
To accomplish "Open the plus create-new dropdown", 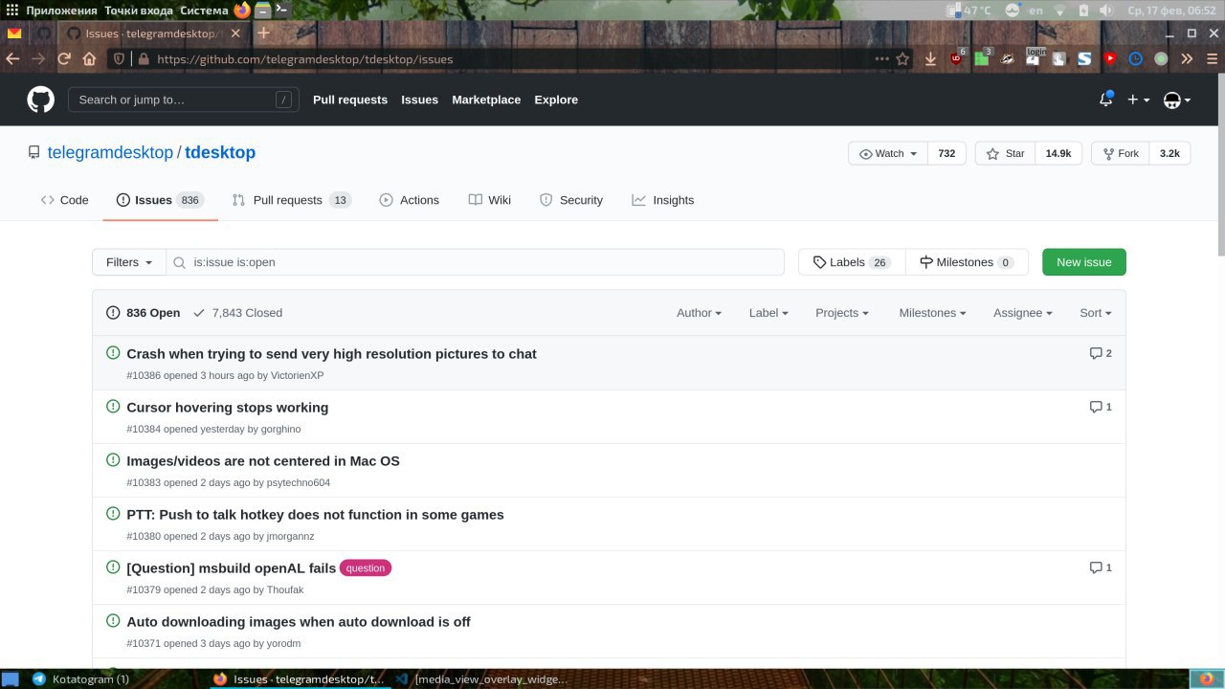I will 1139,100.
